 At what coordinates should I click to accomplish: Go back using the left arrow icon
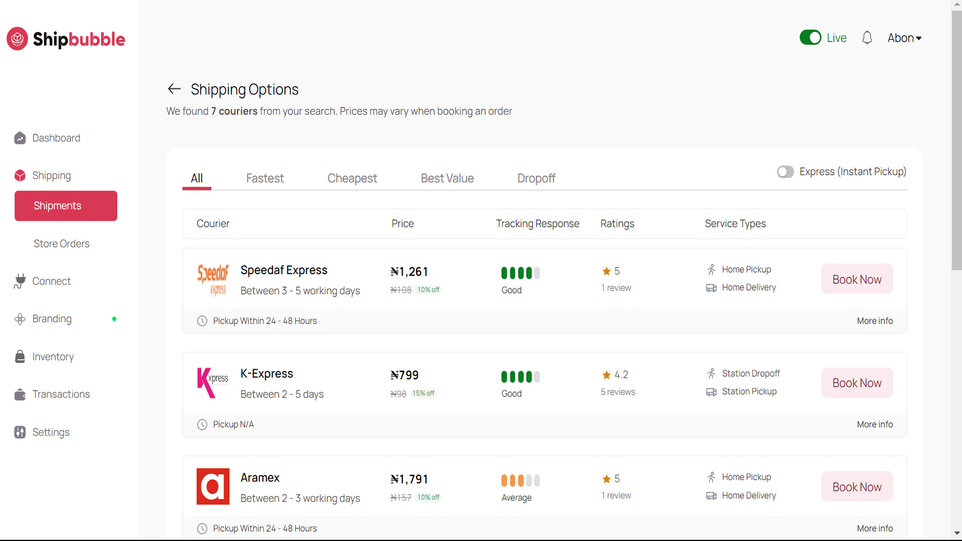[x=174, y=89]
